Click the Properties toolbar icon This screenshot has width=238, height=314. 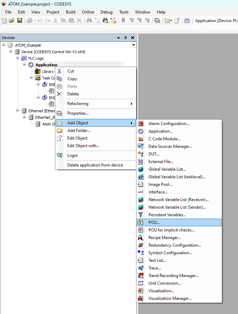[x=157, y=20]
